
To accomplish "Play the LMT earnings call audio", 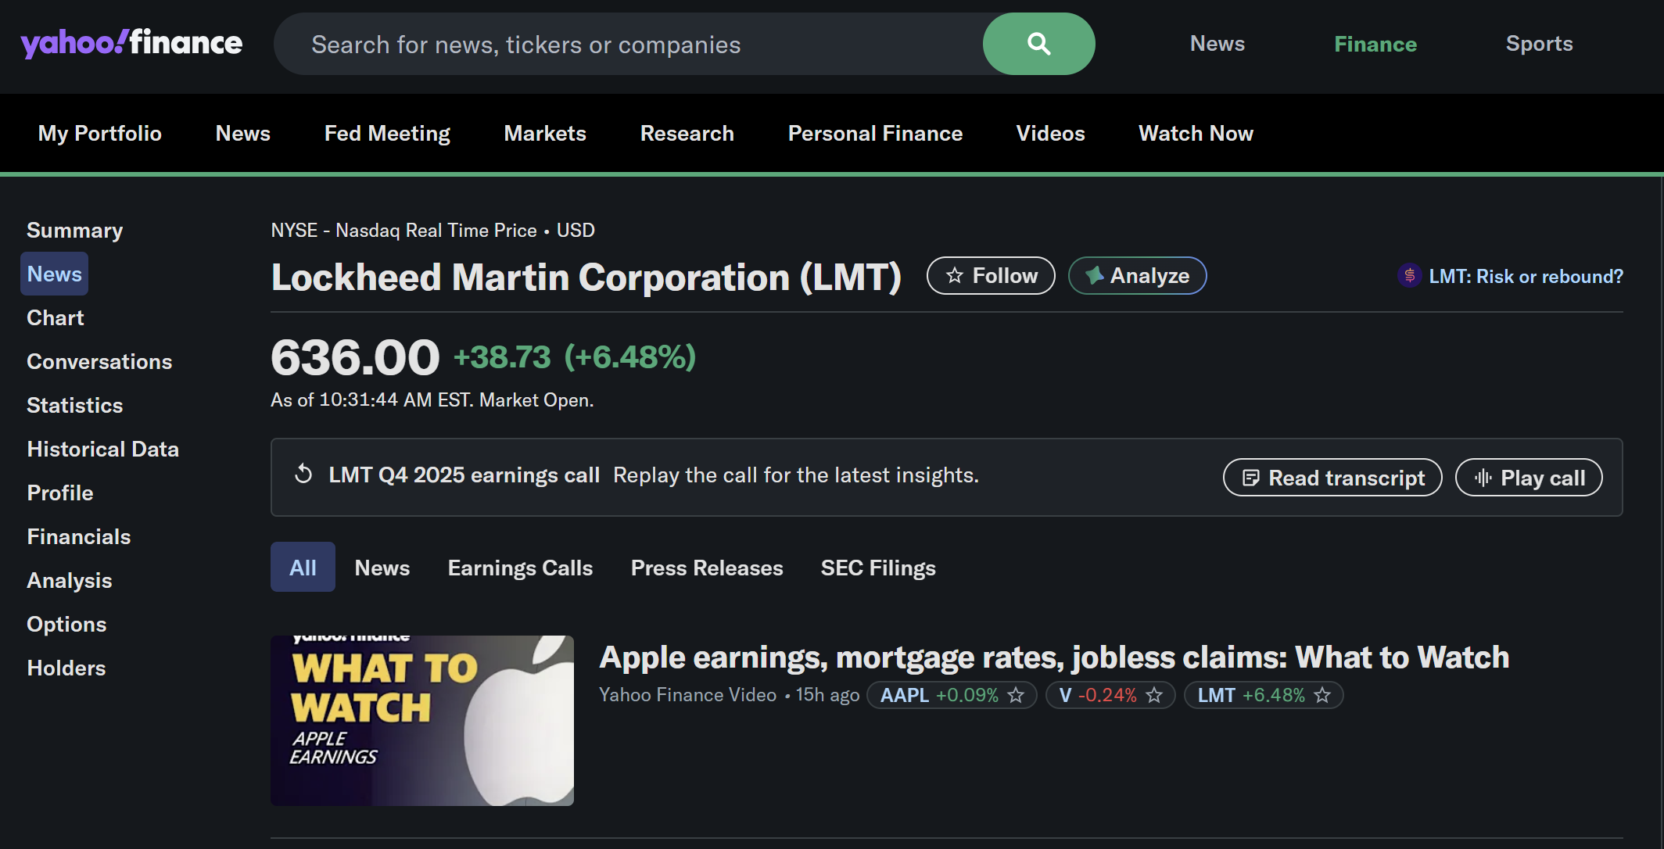I will tap(1529, 478).
